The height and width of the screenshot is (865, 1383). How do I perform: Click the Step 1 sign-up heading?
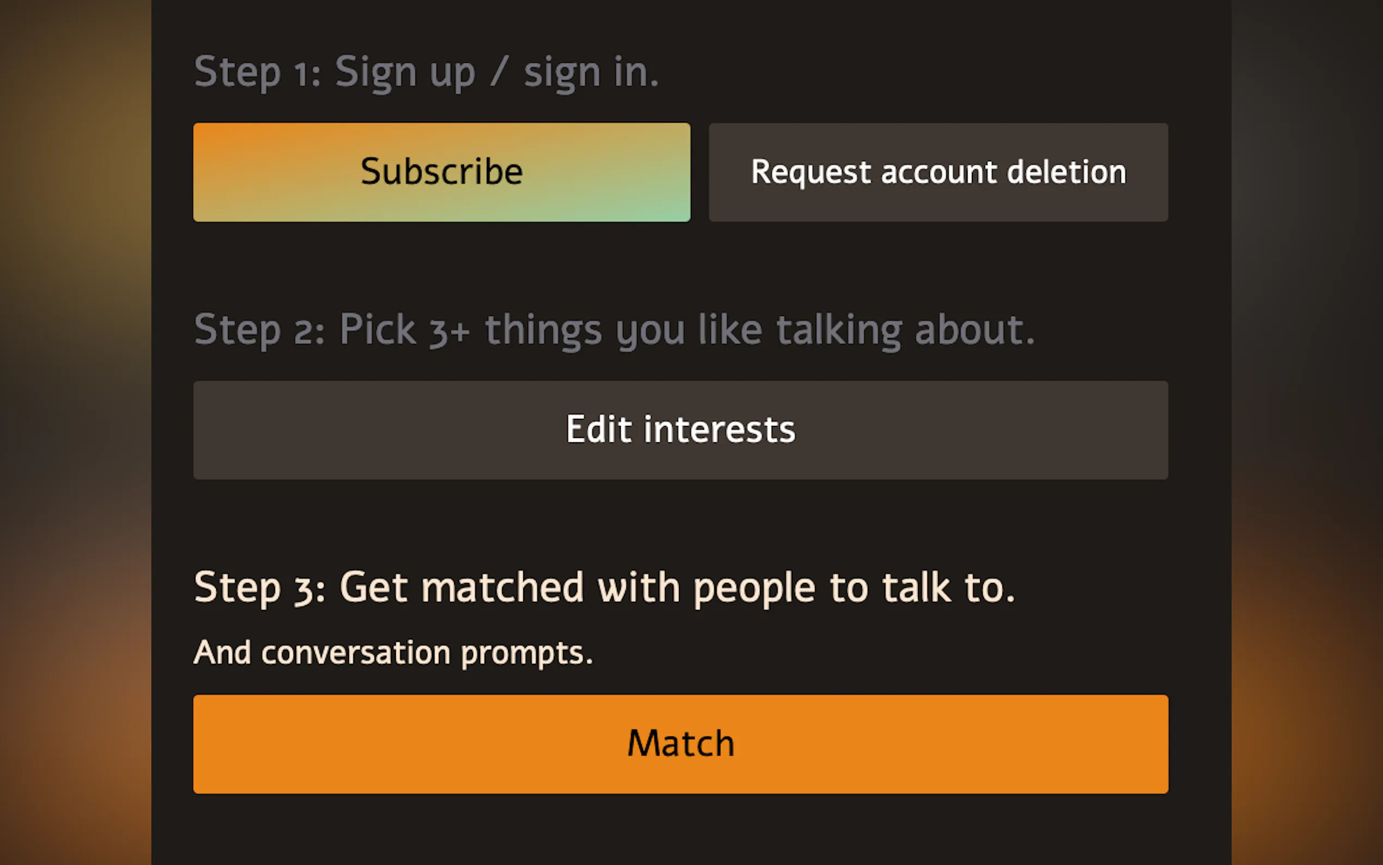pyautogui.click(x=426, y=72)
